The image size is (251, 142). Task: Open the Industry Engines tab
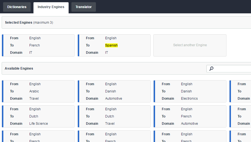click(51, 7)
